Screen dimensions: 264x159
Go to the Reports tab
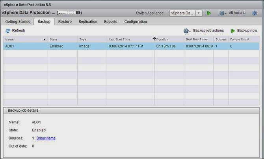[x=111, y=22]
